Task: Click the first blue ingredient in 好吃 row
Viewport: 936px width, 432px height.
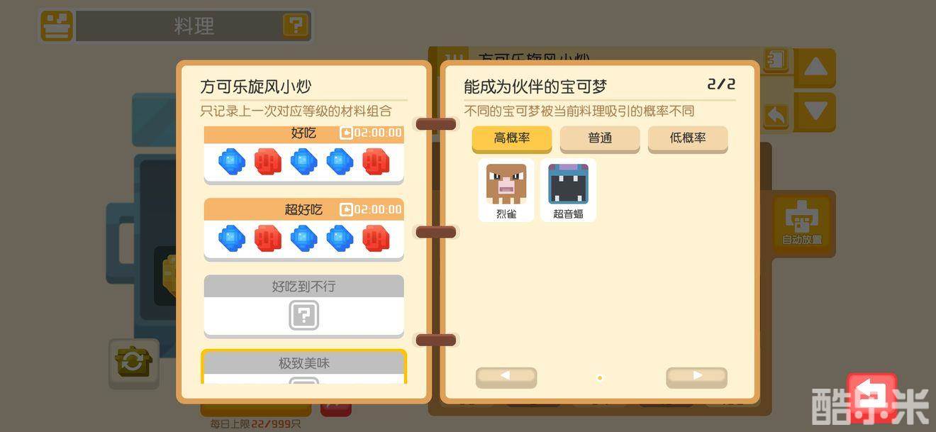Action: pyautogui.click(x=232, y=162)
